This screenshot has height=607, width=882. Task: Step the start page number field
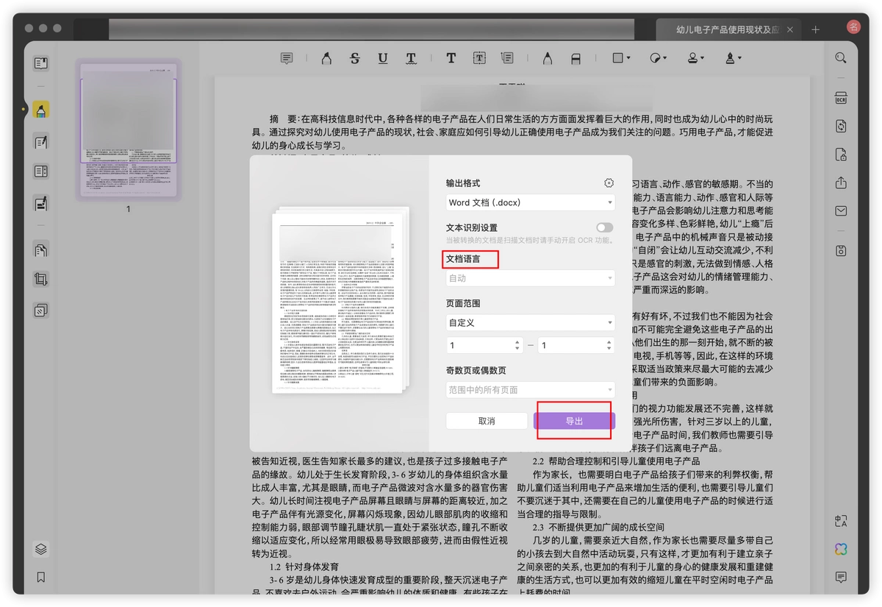point(518,345)
